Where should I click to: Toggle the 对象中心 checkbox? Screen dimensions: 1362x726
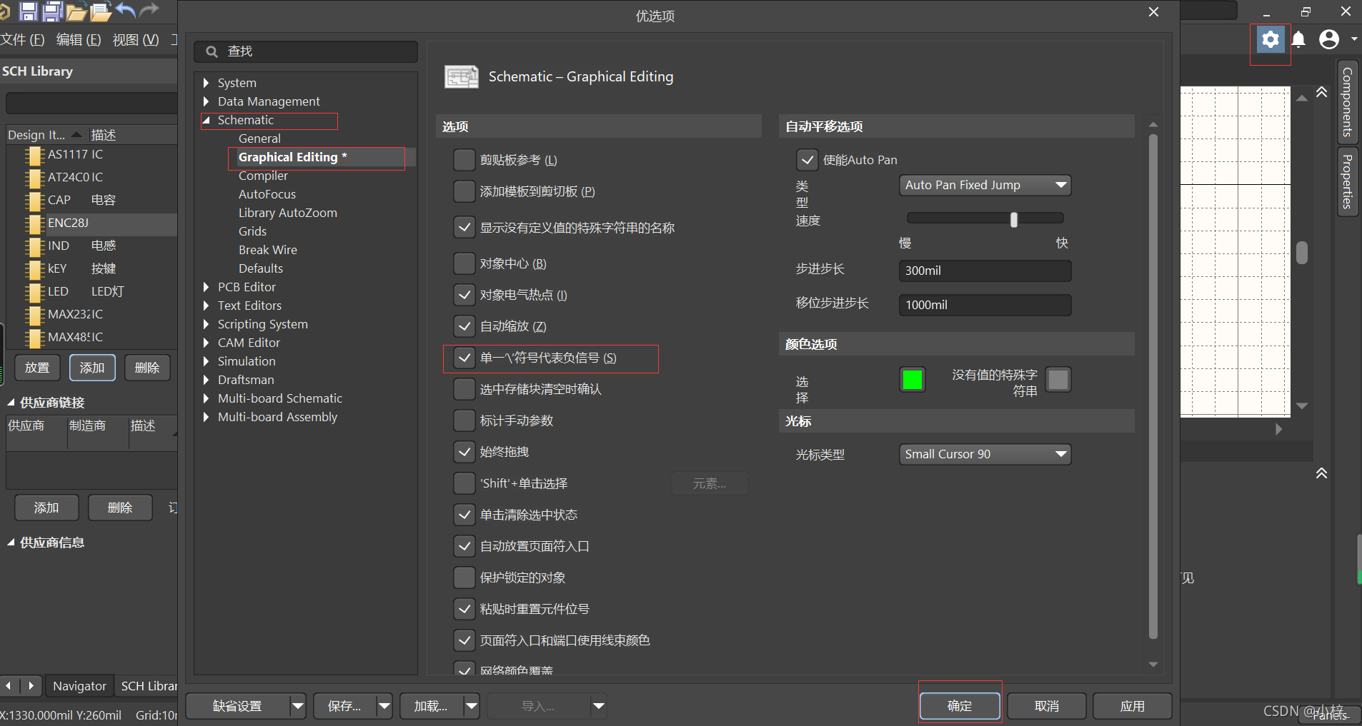[464, 263]
